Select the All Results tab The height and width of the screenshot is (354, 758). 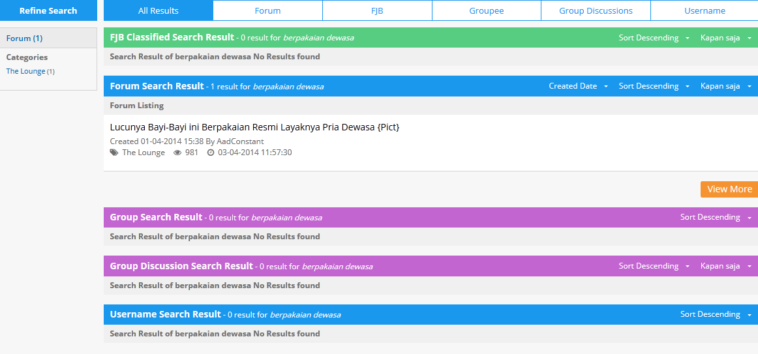pyautogui.click(x=158, y=10)
